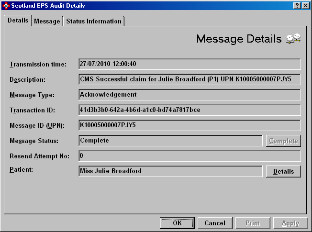
Task: Click in the Transmission time field
Action: click(189, 64)
